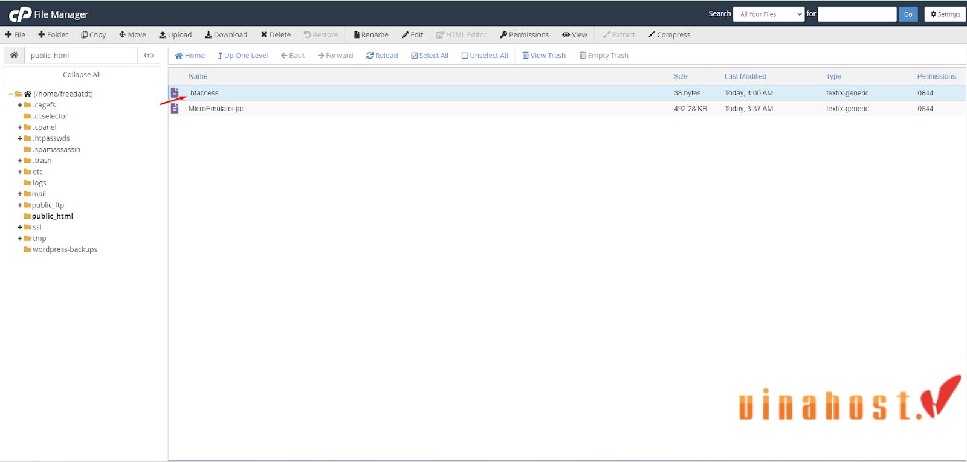Screen dimensions: 967x462
Task: Expand the .cagefs folder
Action: [x=20, y=105]
